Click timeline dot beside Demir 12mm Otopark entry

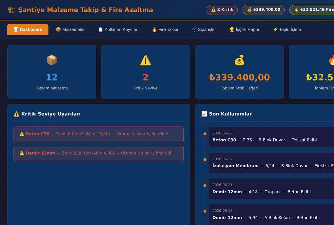[x=205, y=185]
